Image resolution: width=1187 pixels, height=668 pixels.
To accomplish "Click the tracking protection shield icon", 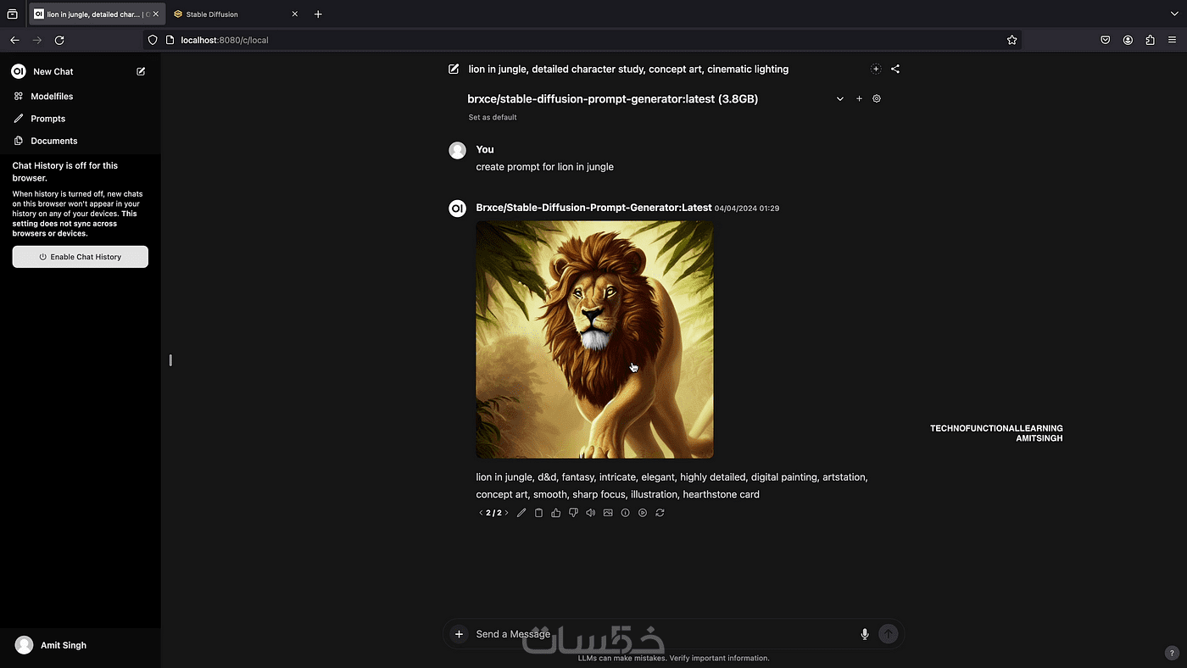I will pos(152,40).
